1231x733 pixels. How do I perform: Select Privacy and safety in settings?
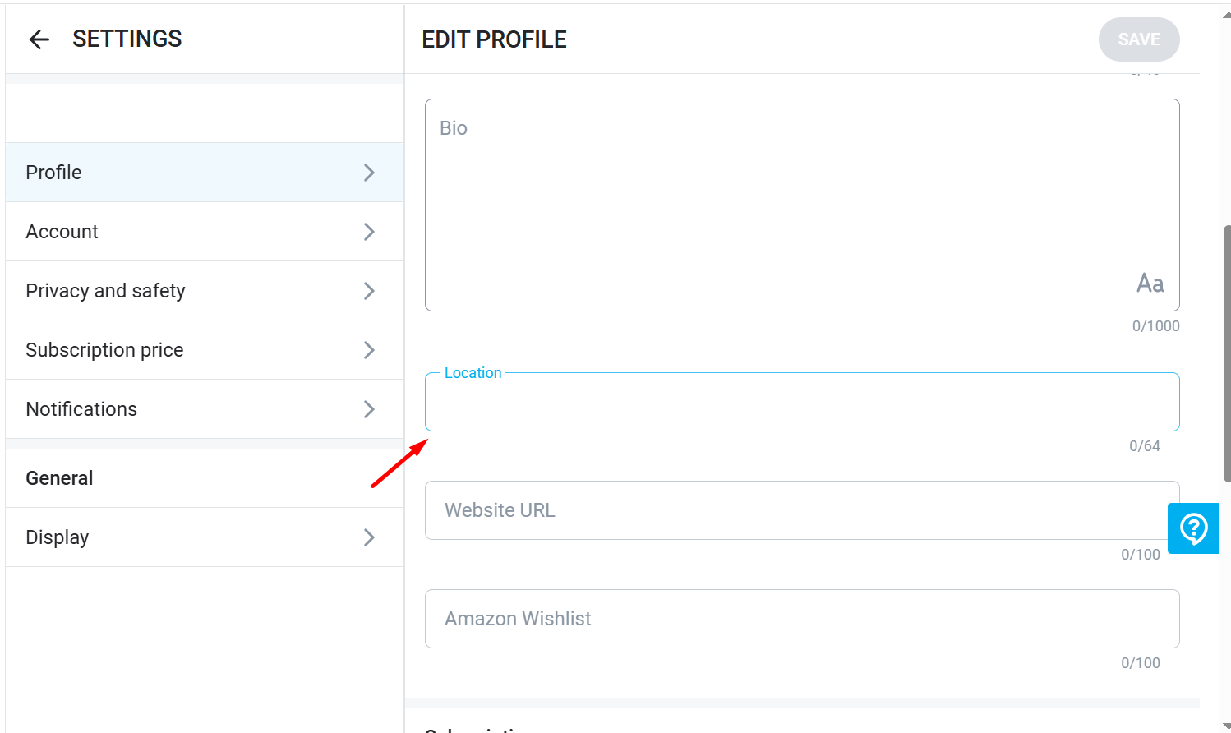205,291
